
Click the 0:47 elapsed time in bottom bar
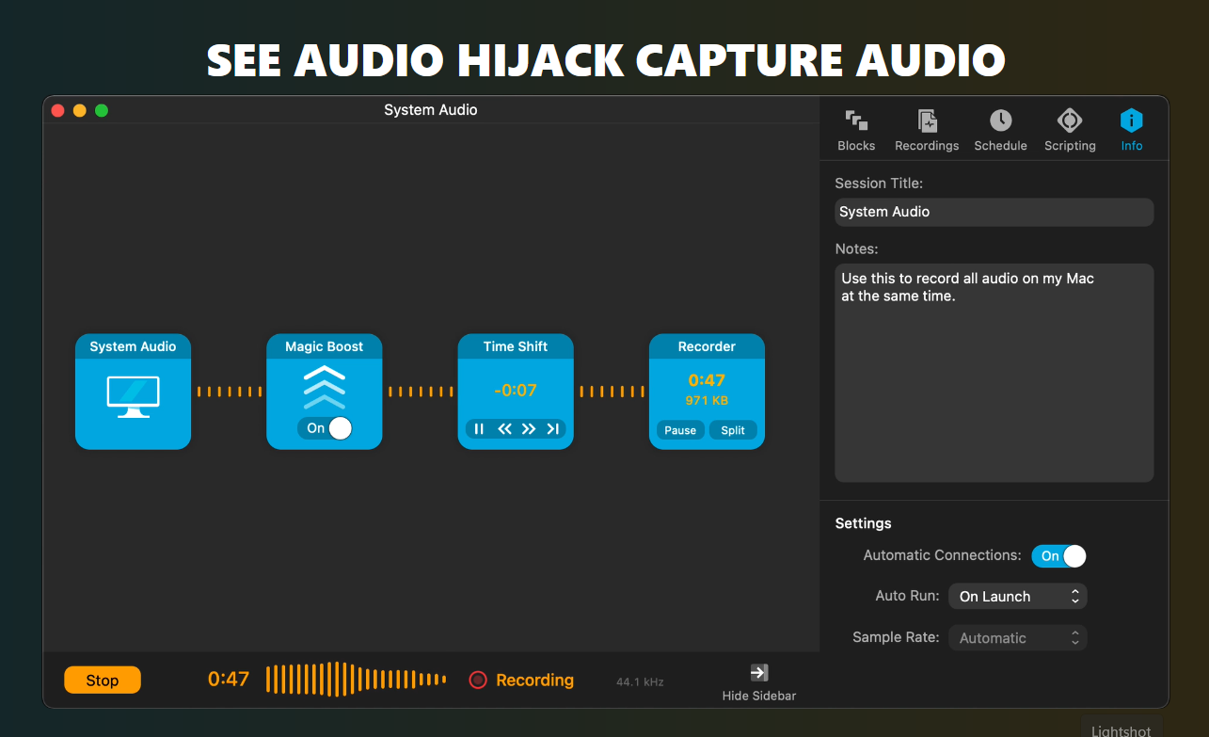pyautogui.click(x=229, y=680)
